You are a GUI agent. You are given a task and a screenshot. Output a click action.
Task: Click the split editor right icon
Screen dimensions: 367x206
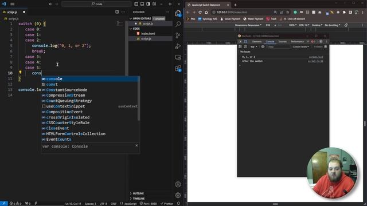point(117,12)
